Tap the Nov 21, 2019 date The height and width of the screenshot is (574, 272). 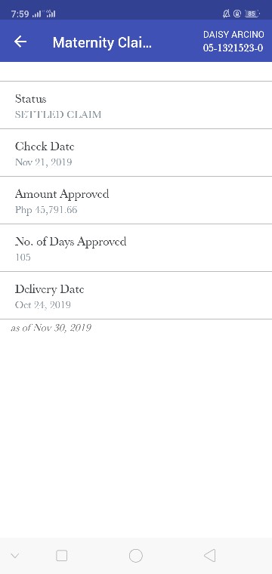[44, 162]
